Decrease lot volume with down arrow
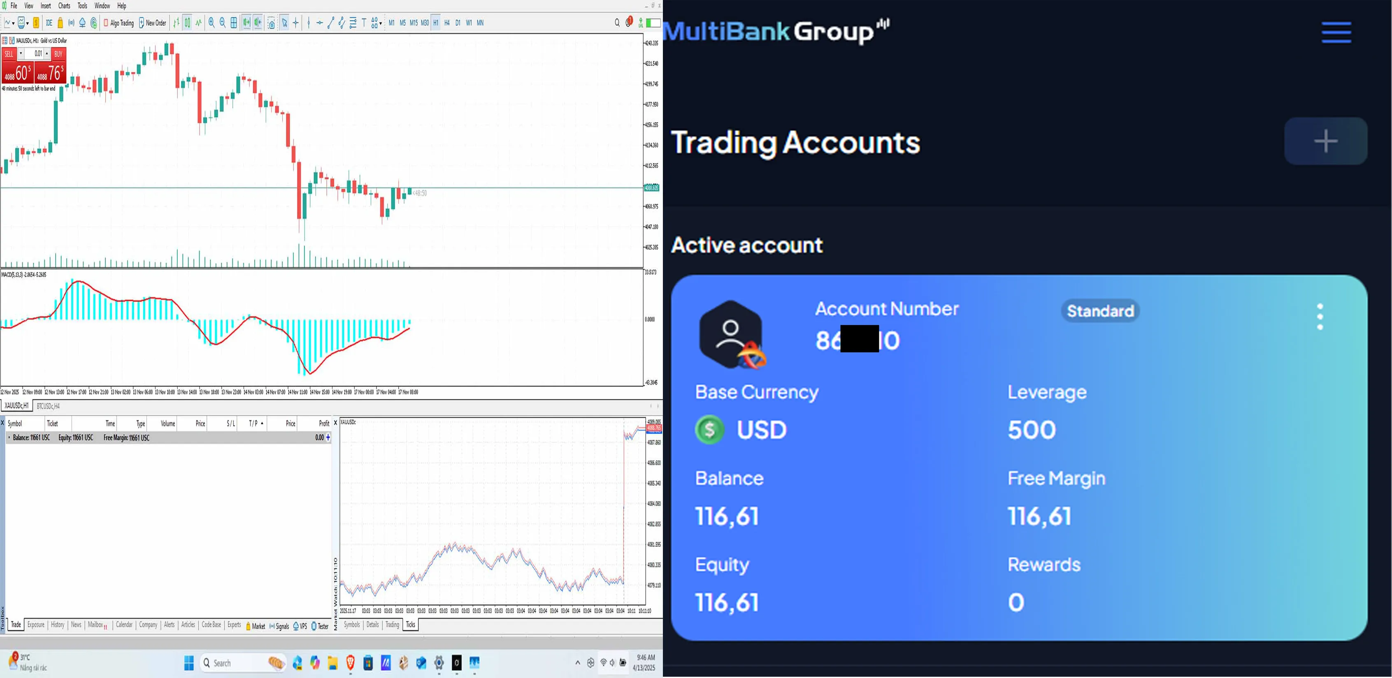Image resolution: width=1392 pixels, height=678 pixels. (21, 54)
